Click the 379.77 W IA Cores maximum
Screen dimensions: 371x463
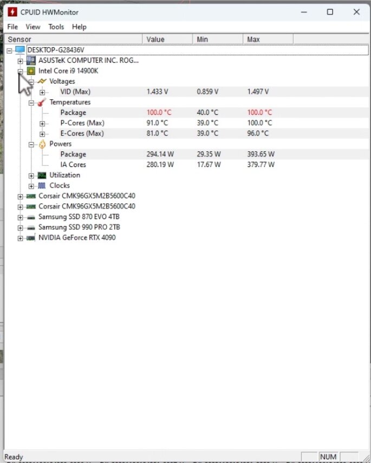[x=261, y=164]
